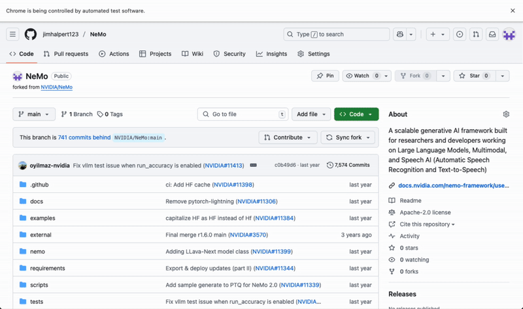Open the Add file dropdown
The width and height of the screenshot is (523, 309).
(311, 114)
